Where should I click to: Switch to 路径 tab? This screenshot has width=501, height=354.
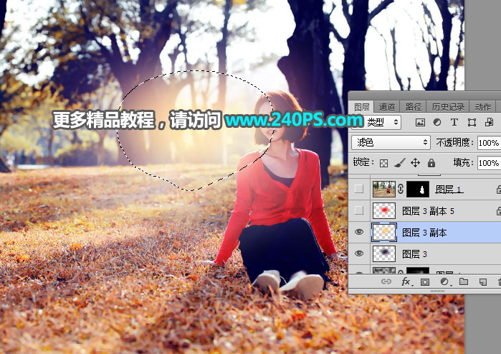[x=413, y=107]
